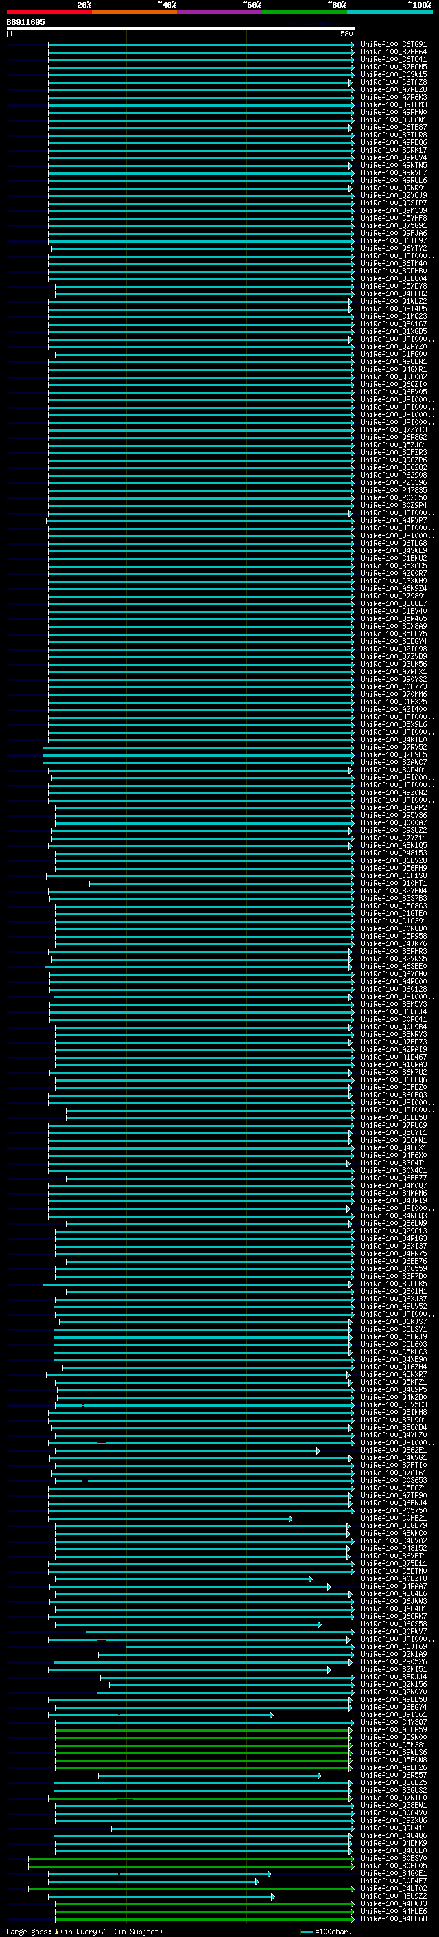Select the UniRef100_B2AWC7 label
This screenshot has width=439, height=1937.
point(393,762)
